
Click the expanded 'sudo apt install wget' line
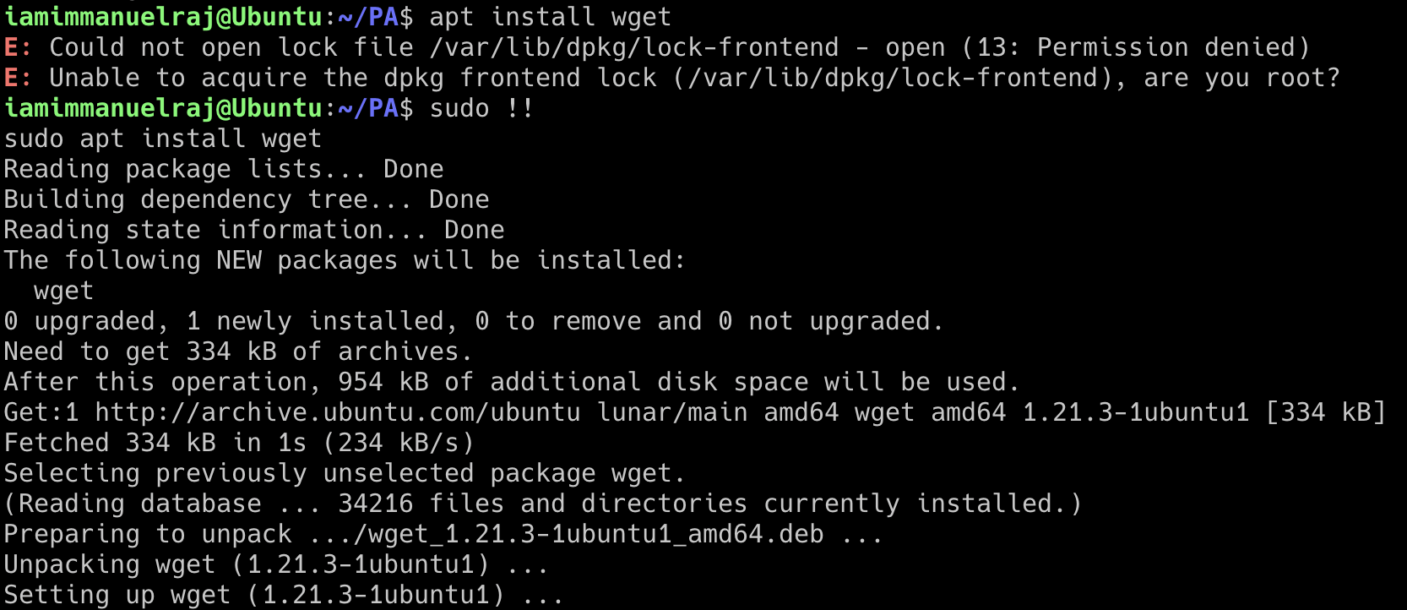[x=163, y=139]
